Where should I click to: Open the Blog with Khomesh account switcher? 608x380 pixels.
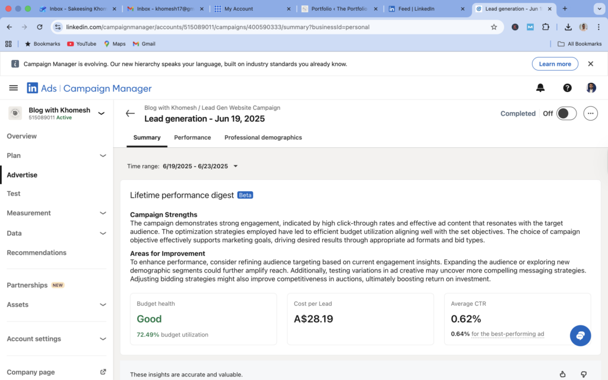56,113
